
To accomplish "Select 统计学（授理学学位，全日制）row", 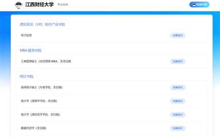I will [x=111, y=101].
